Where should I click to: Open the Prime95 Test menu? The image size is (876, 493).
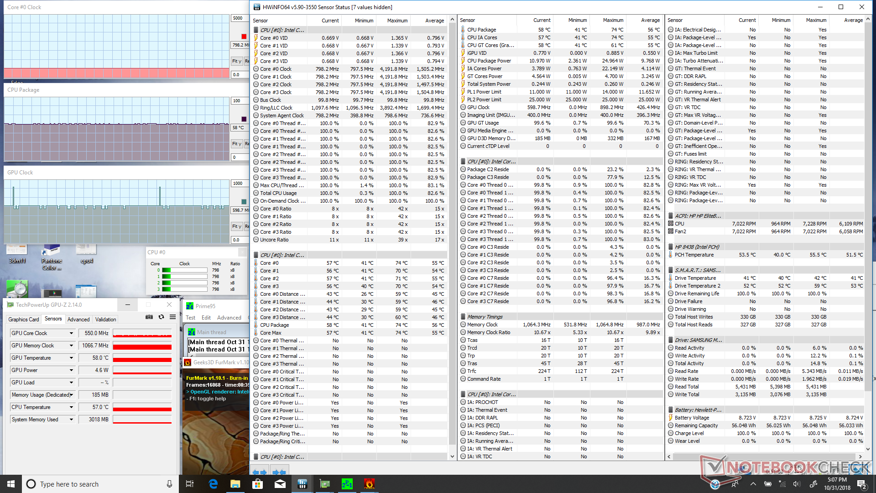click(x=190, y=318)
